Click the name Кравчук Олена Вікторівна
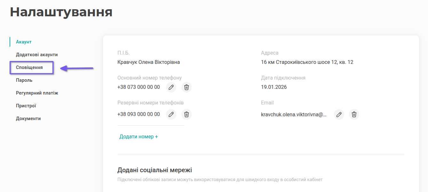428x192 pixels. tap(148, 62)
